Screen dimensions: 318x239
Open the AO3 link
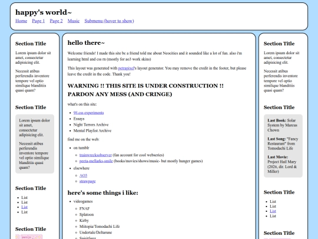click(83, 175)
